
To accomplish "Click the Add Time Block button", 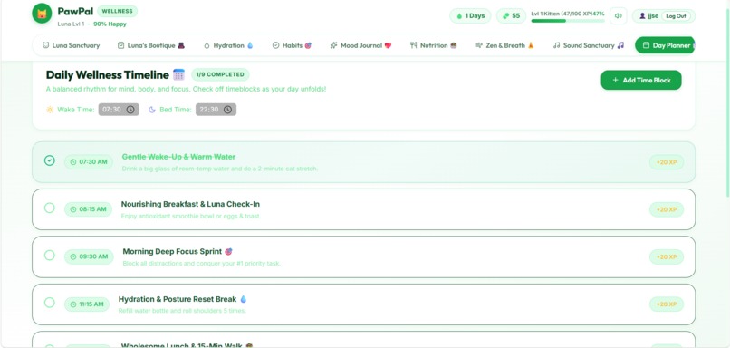I will [641, 80].
